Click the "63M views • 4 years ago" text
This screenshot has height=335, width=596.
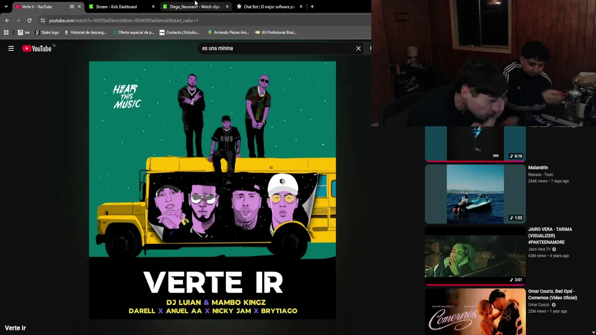pos(549,256)
